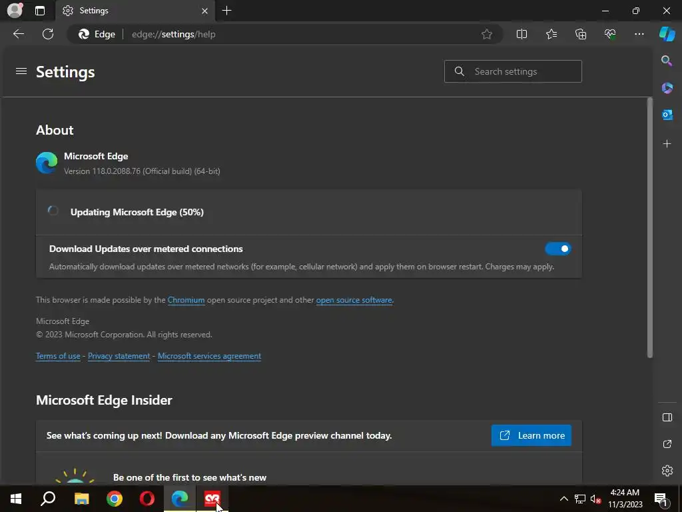Open Microsoft services agreement link
Screen dimensions: 682x512
[209, 356]
